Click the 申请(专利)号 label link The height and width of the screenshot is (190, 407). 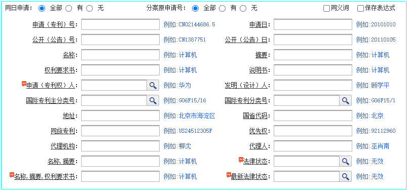53,25
